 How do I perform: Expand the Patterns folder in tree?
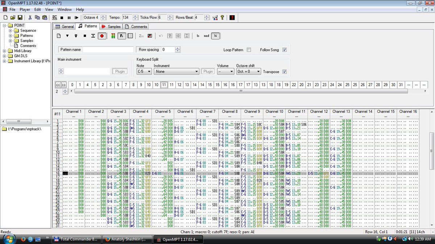tap(11, 35)
